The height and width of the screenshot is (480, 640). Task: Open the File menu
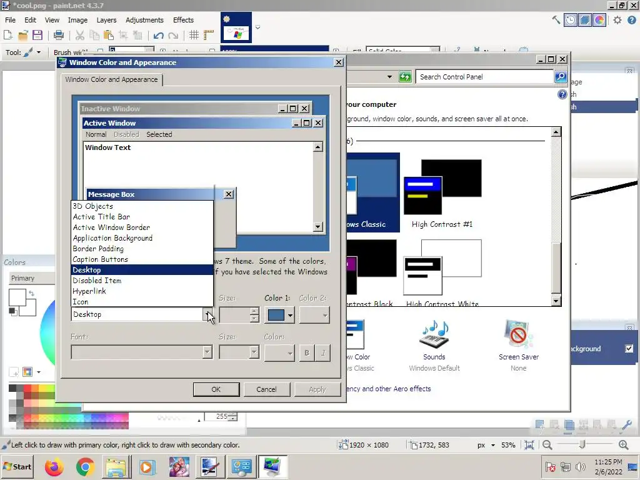click(x=10, y=20)
